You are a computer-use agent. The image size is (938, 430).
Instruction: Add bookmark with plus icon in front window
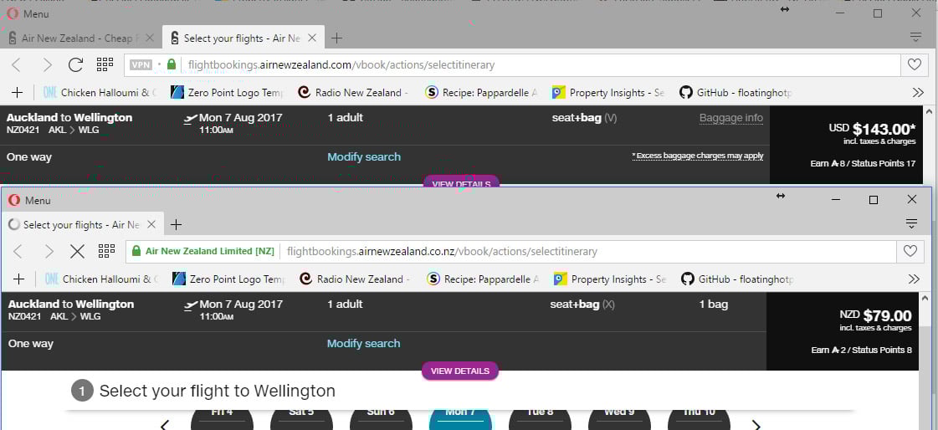[x=19, y=279]
